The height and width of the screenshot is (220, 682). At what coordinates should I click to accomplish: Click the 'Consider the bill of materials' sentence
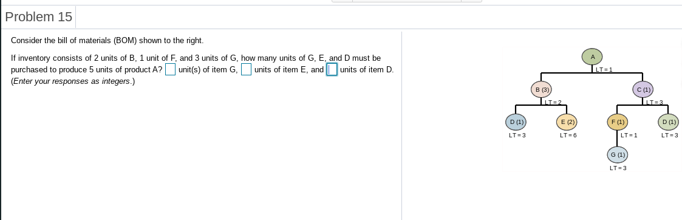[107, 41]
